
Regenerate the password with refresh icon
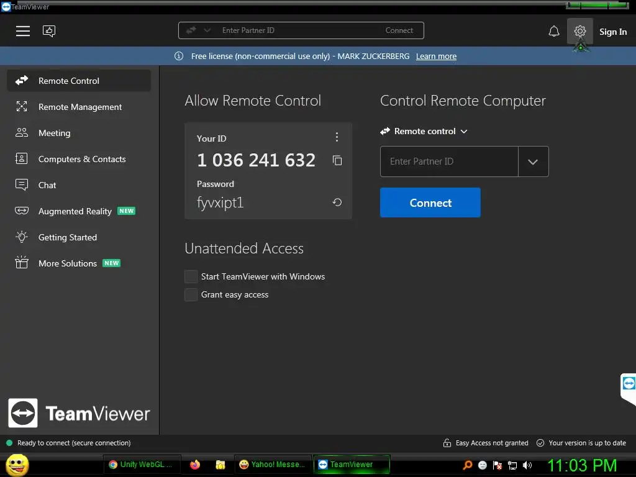click(x=337, y=202)
